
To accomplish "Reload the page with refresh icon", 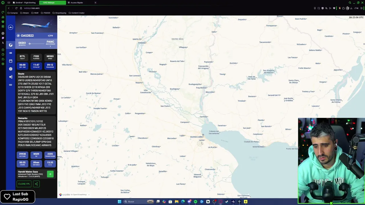I will coord(16,8).
